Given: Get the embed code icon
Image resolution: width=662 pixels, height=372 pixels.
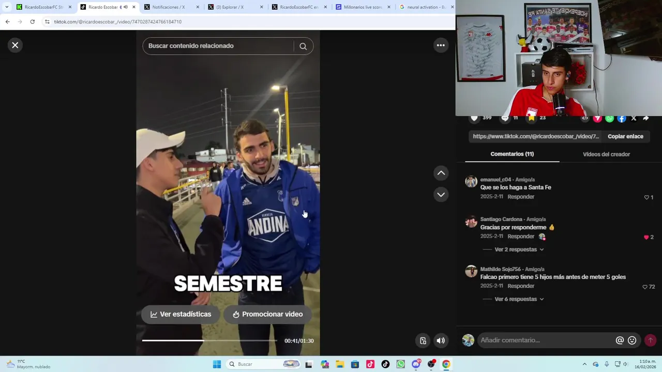Looking at the screenshot, I should tap(584, 118).
